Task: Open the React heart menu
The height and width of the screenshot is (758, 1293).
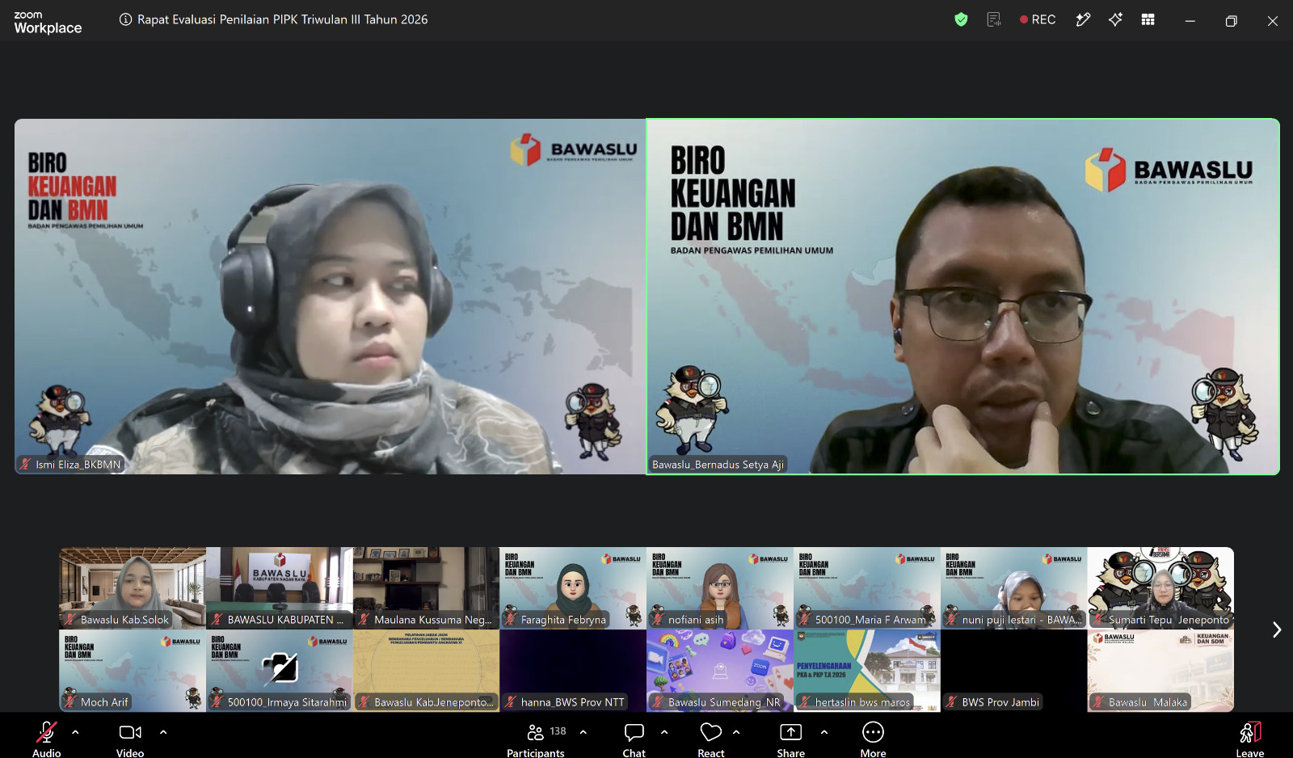Action: tap(711, 739)
